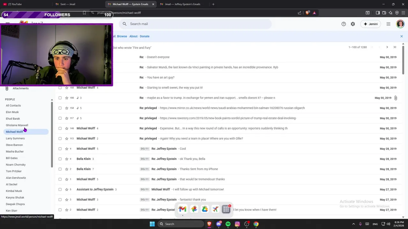
Task: Open the Leo AI sparkle icon
Action: click(390, 13)
